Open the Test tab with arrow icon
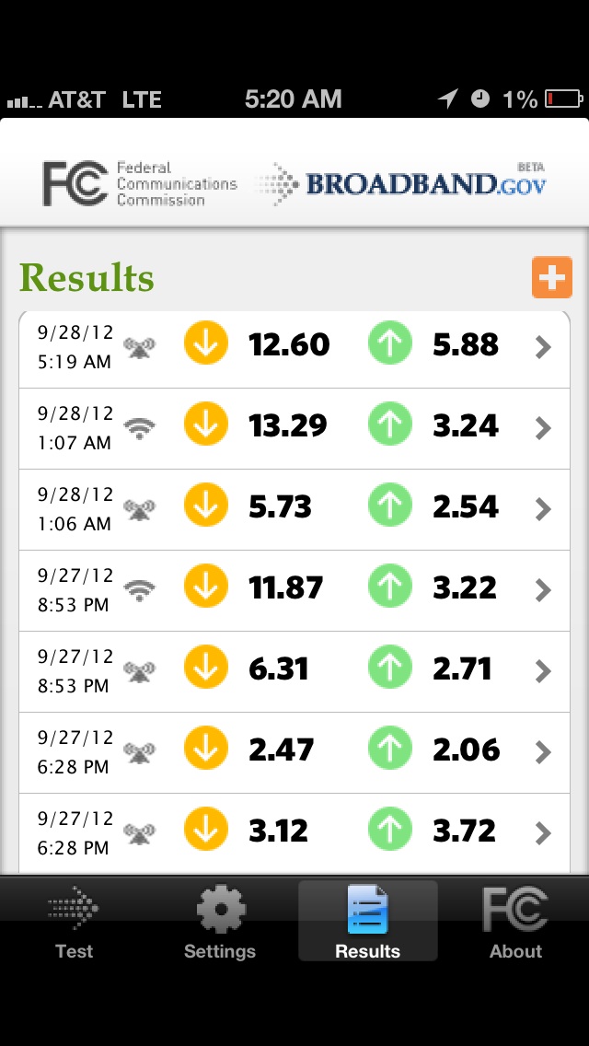 [74, 922]
